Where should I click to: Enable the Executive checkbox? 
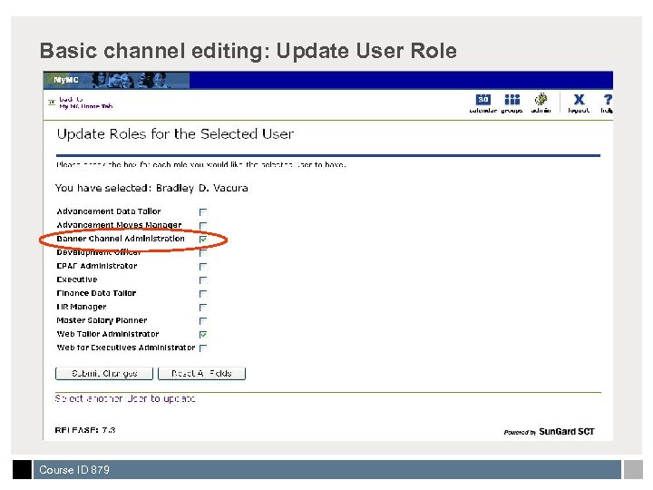[x=203, y=280]
